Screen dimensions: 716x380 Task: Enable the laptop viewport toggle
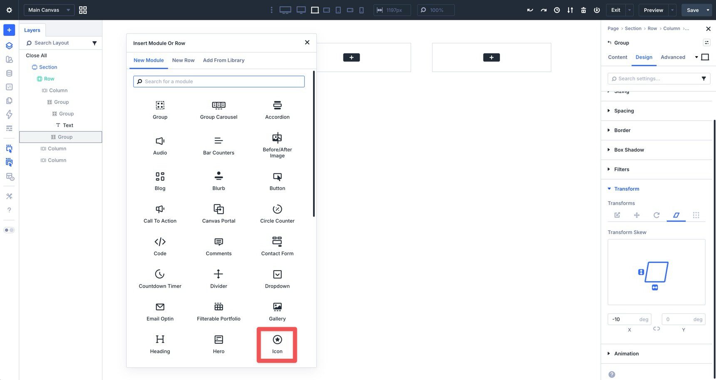point(315,10)
